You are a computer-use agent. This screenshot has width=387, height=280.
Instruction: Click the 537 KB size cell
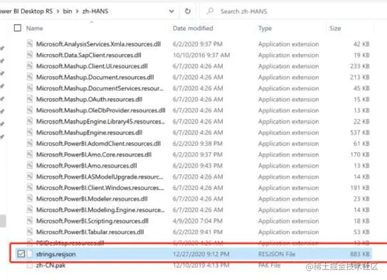pyautogui.click(x=359, y=132)
